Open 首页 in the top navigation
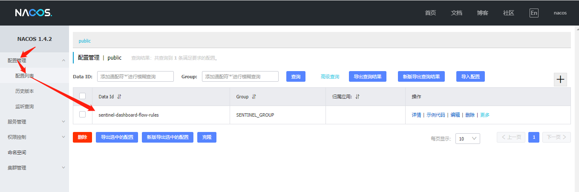Screen dimensions: 579x192 430,13
